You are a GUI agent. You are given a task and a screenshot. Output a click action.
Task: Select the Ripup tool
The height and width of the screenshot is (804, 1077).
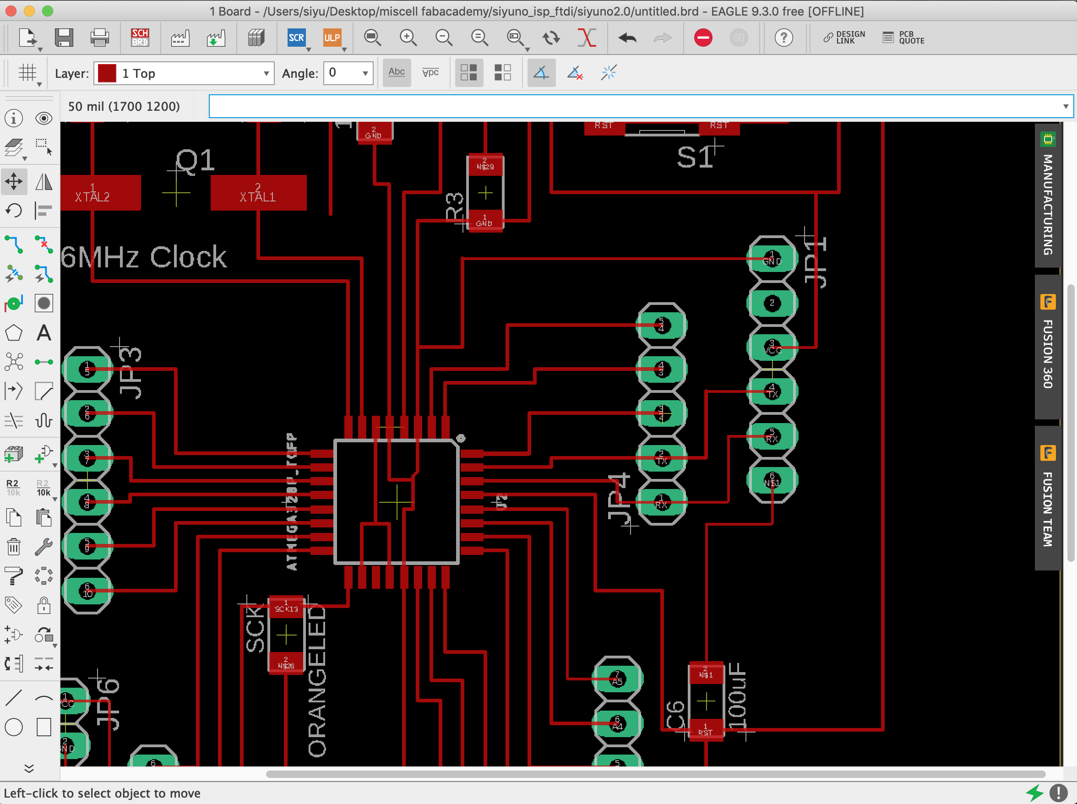[x=44, y=245]
